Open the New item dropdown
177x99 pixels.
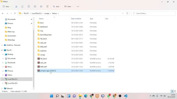click(x=7, y=7)
